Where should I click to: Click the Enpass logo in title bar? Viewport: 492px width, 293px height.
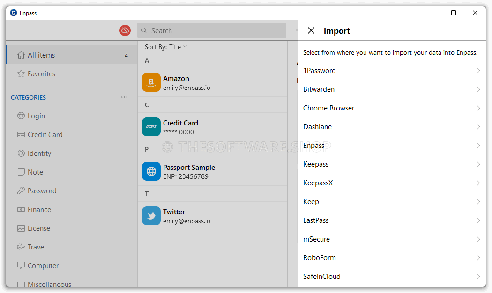(x=14, y=13)
